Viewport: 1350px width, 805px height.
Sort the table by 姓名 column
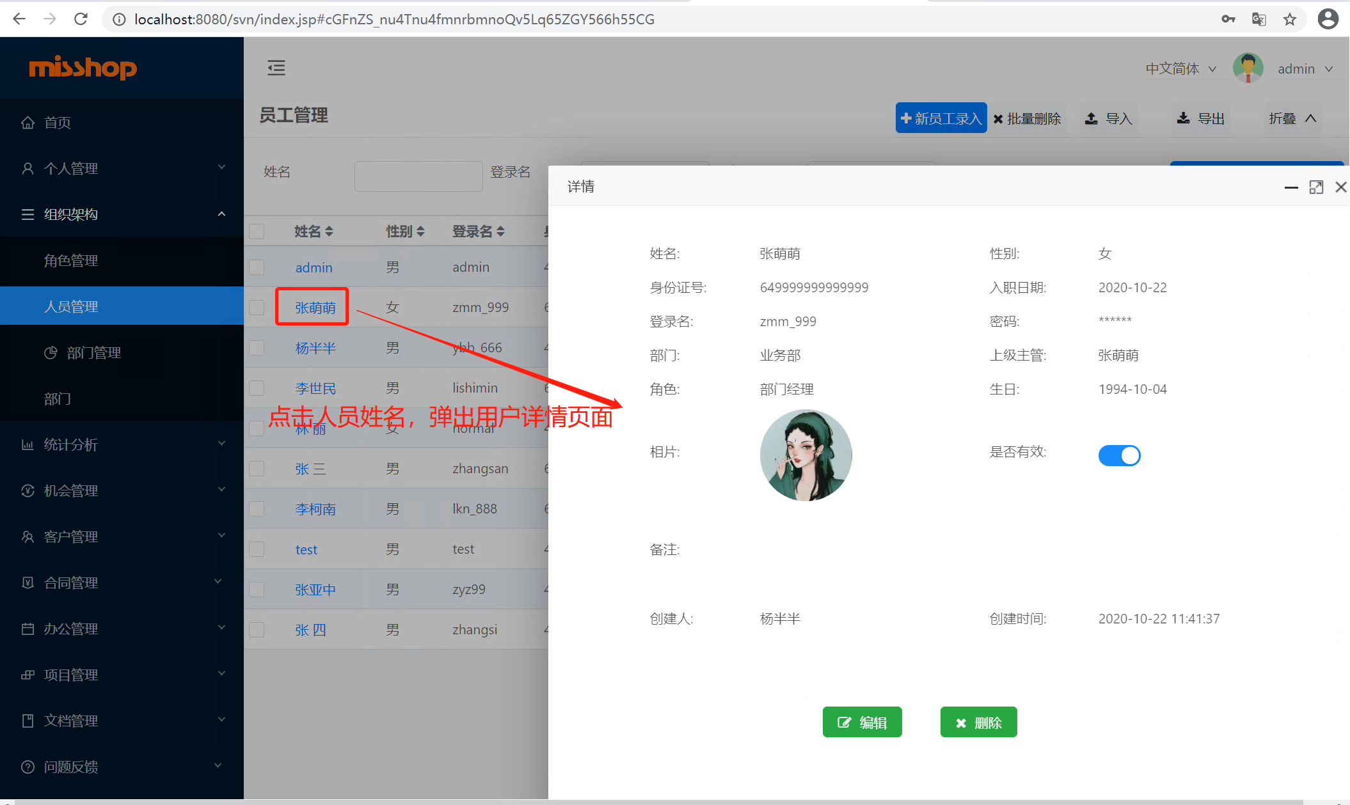(x=328, y=231)
